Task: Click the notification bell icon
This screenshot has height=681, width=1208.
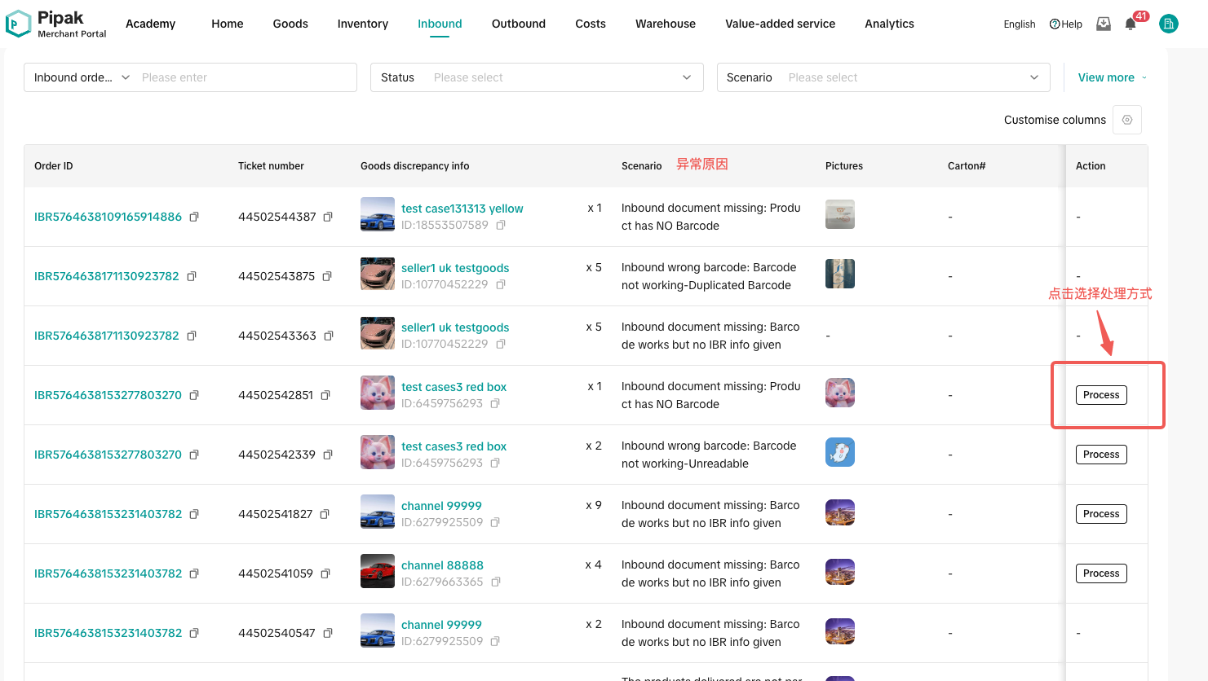Action: coord(1131,24)
